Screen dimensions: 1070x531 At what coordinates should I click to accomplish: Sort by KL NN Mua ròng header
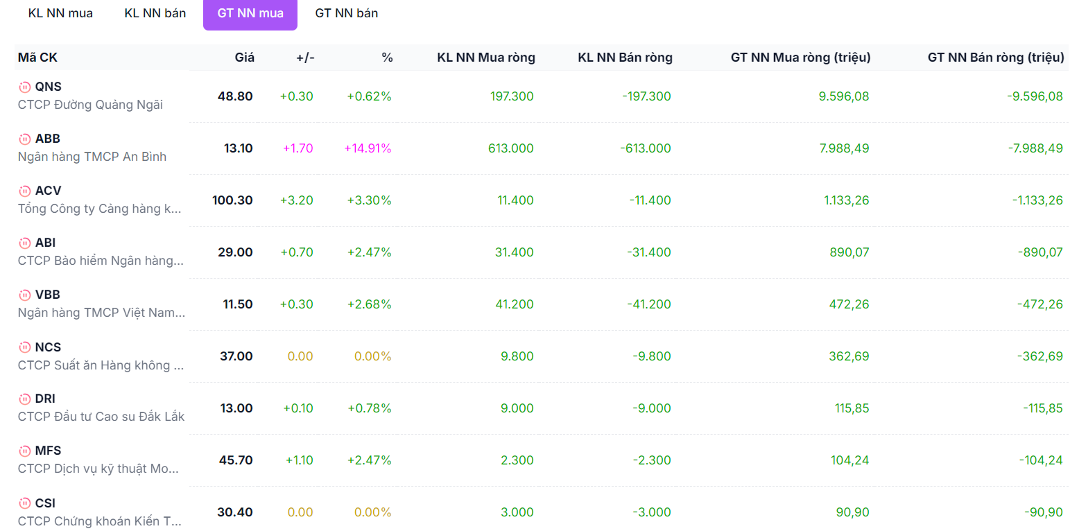[x=486, y=58]
